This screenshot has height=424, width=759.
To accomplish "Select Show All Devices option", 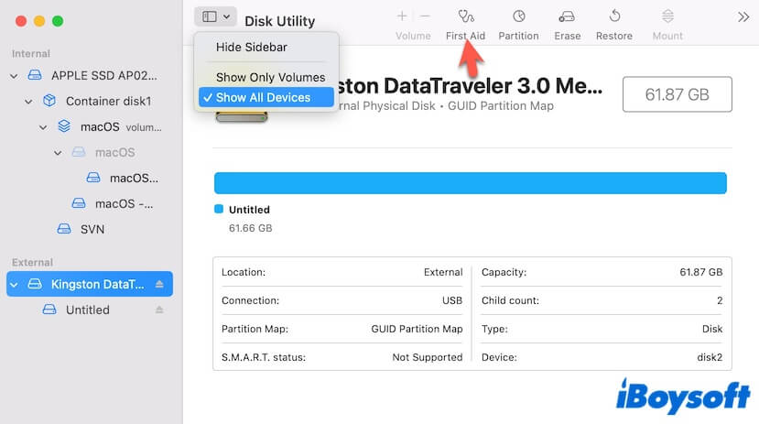I will click(x=263, y=97).
